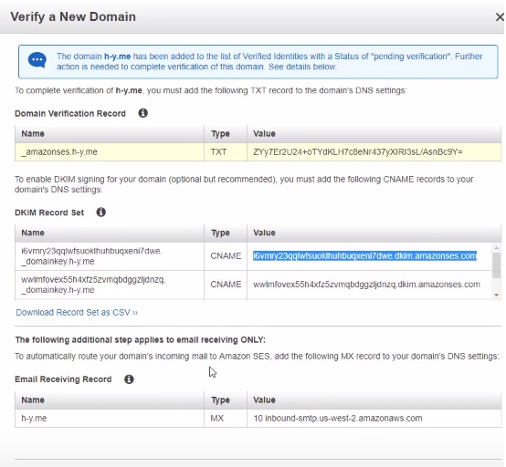Click the _amazonses.h-y.me record name
Screen dimensions: 506x467
point(59,151)
